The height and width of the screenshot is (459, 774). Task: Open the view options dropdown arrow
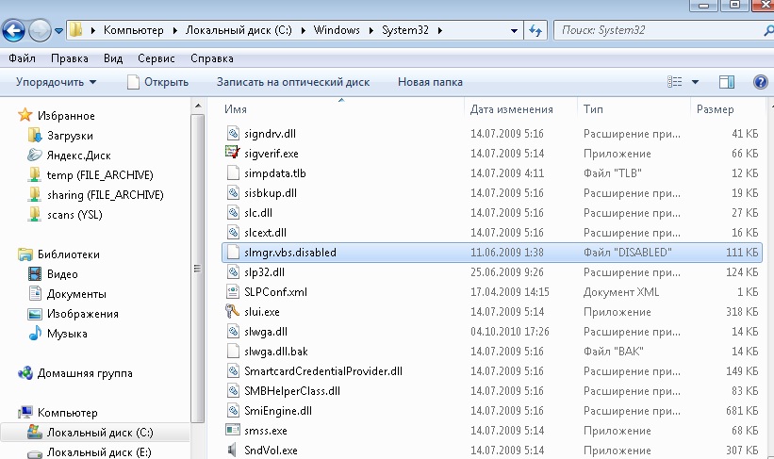point(695,82)
